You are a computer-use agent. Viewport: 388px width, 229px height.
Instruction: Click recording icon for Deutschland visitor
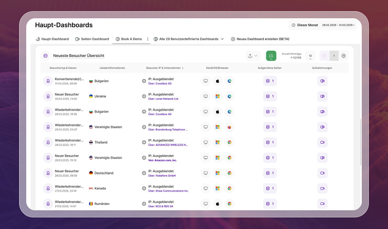(x=322, y=173)
